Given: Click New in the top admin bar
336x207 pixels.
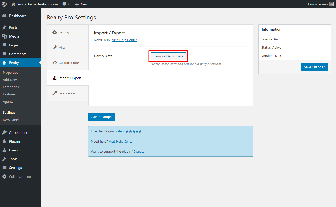Looking at the screenshot, I should tap(84, 4).
